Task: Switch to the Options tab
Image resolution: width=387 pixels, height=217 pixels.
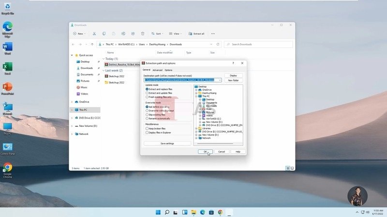Action: 168,70
